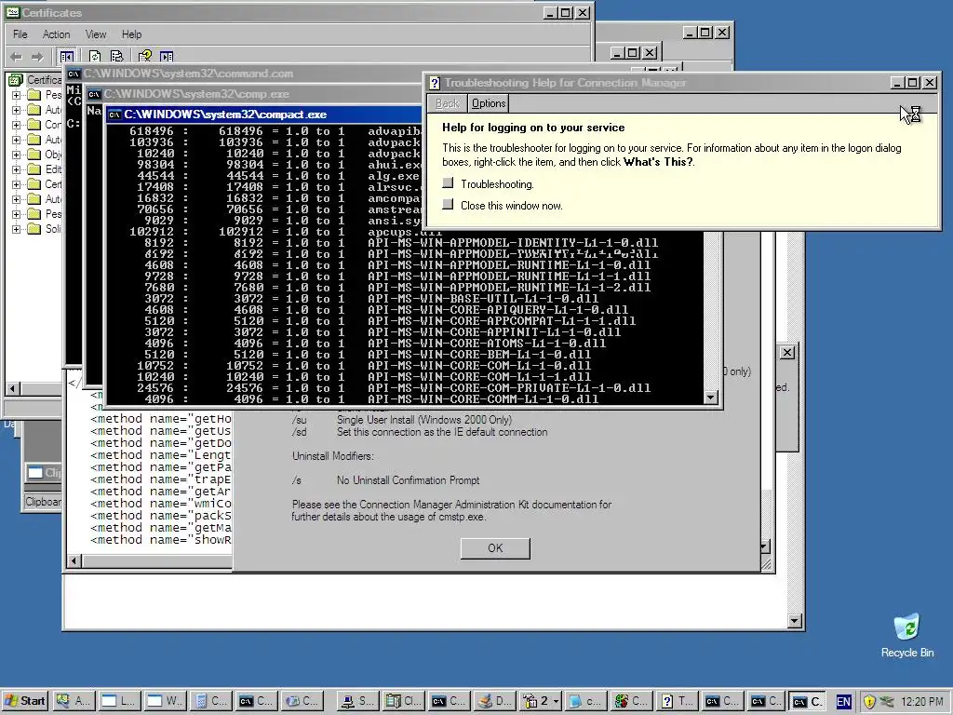Click scroll down arrow in compact.exe window
Image resolution: width=953 pixels, height=715 pixels.
coord(710,398)
